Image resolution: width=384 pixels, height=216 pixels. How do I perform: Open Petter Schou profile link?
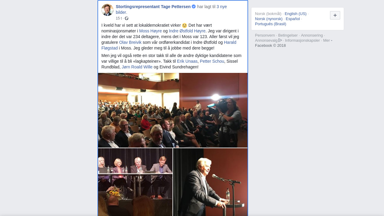[212, 61]
